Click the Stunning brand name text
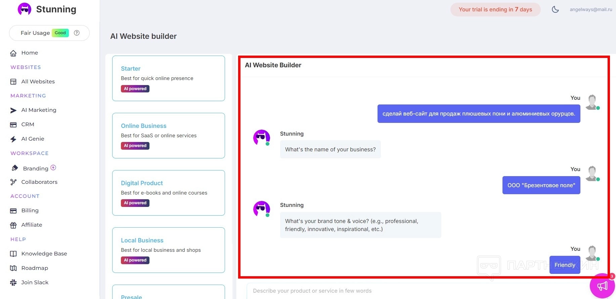The image size is (616, 299). click(56, 9)
